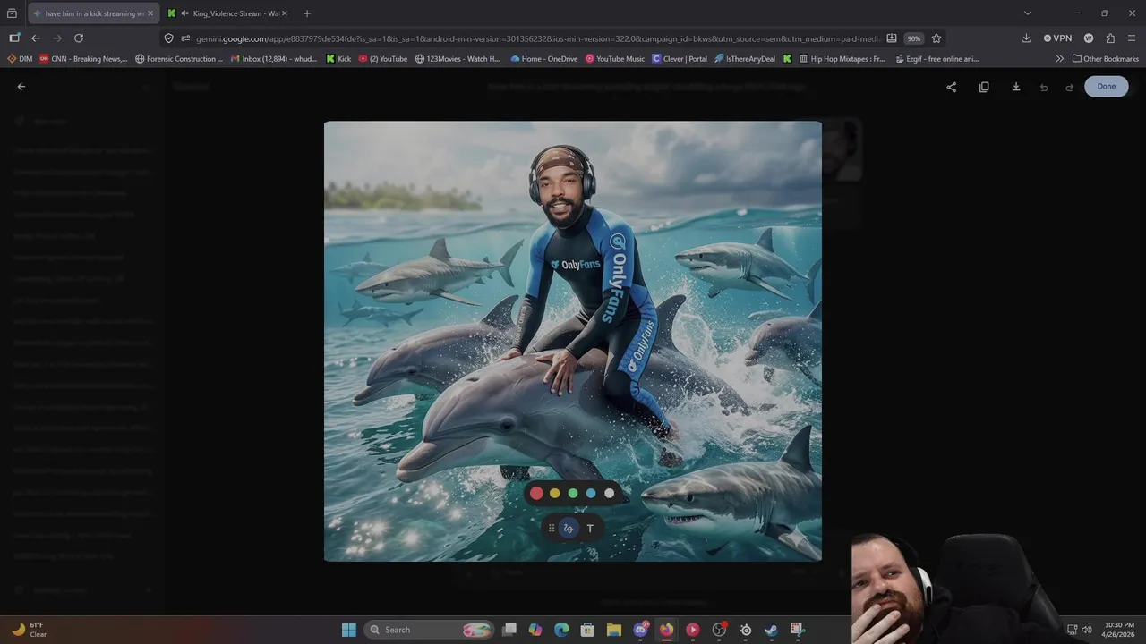Open the Windows Start menu
This screenshot has width=1146, height=644.
click(x=349, y=630)
